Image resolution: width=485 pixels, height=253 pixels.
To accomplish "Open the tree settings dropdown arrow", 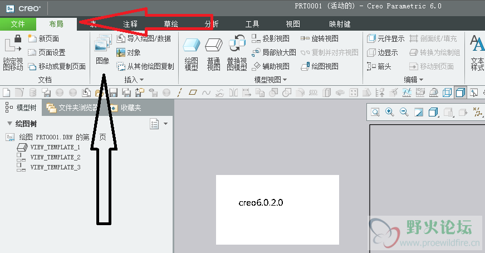I will click(166, 124).
